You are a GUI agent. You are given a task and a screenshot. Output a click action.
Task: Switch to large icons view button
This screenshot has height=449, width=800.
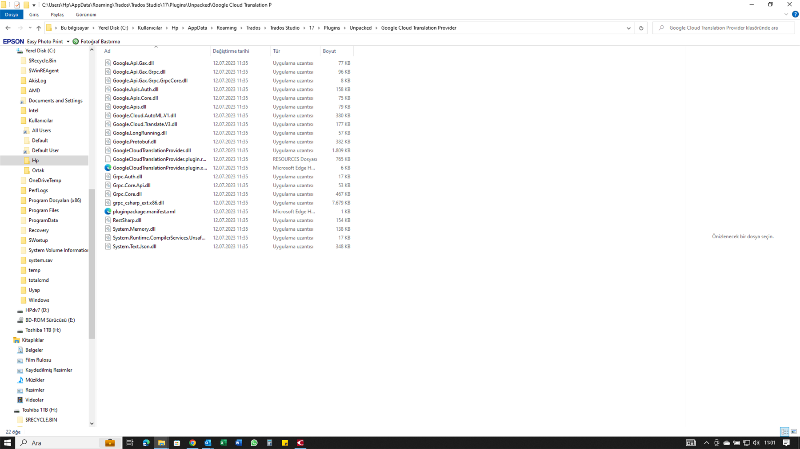click(x=794, y=431)
